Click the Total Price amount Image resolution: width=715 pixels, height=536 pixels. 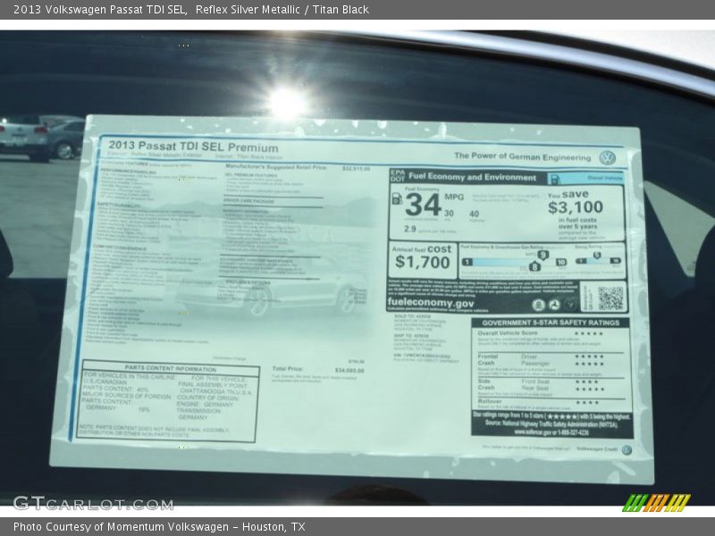point(349,370)
